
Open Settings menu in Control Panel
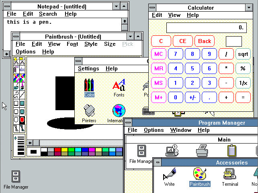pyautogui.click(x=88, y=68)
